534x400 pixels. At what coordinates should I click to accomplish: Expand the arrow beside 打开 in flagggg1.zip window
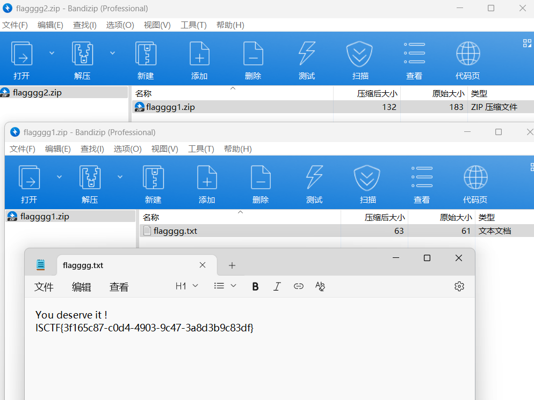[59, 176]
